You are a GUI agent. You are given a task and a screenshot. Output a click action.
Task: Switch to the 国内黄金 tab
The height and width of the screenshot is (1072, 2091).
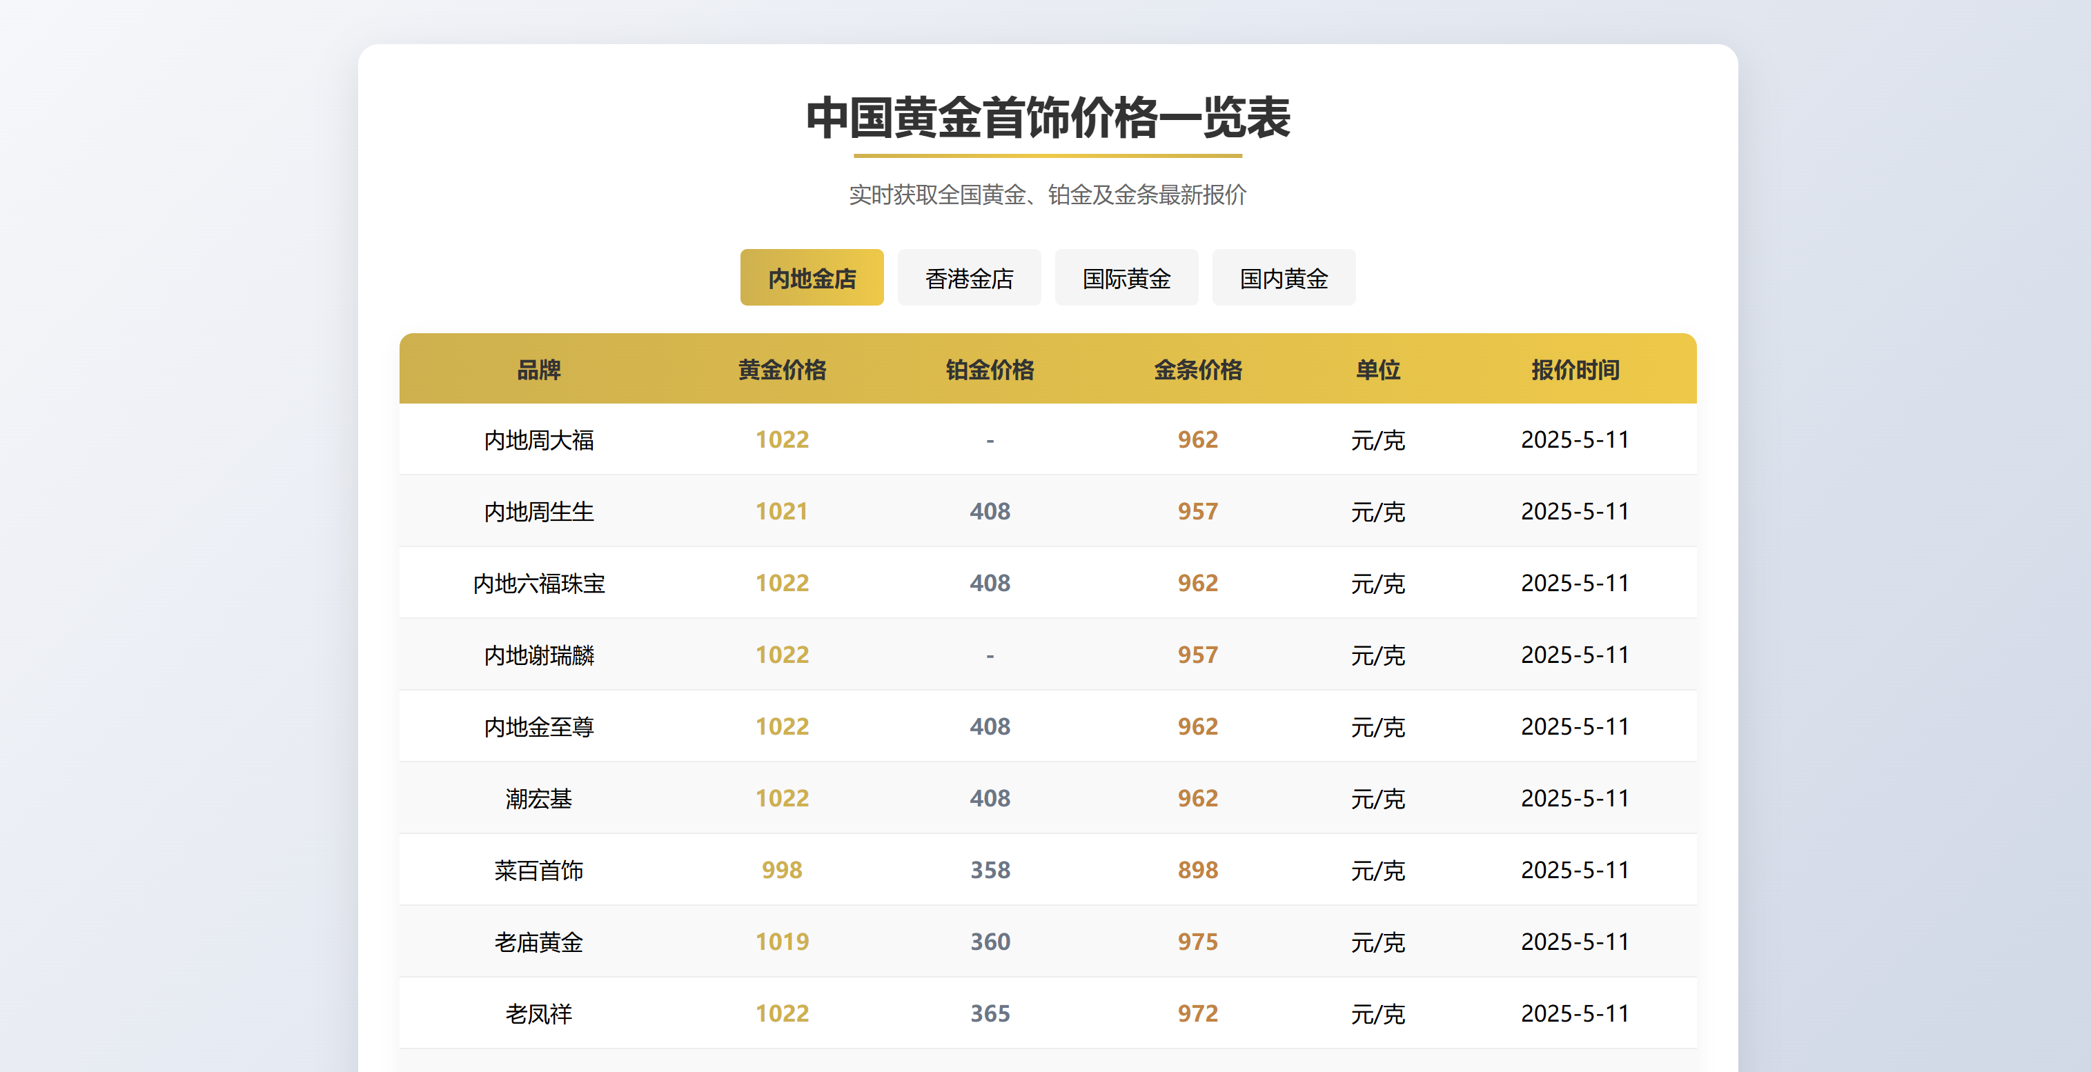pyautogui.click(x=1284, y=277)
